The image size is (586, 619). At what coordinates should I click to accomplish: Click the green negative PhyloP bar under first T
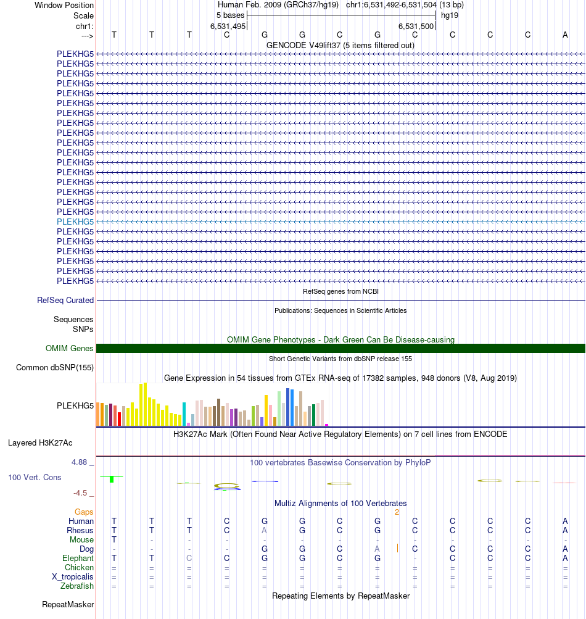click(112, 479)
